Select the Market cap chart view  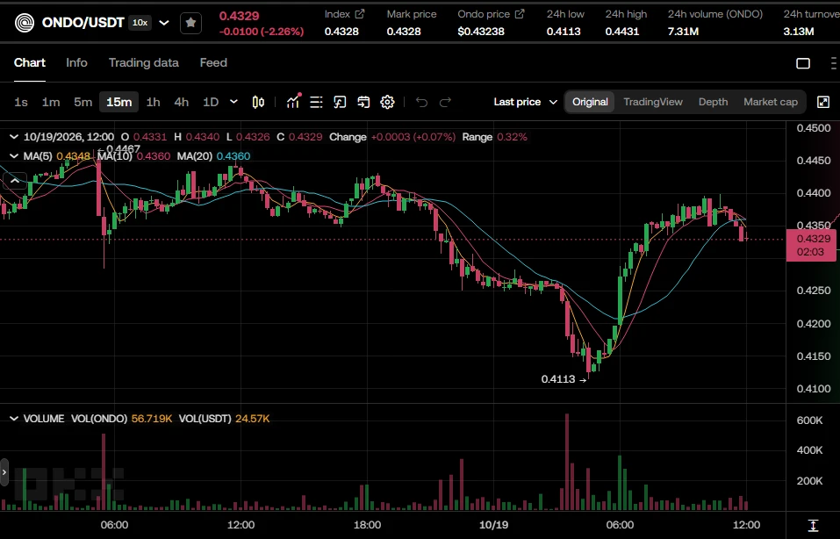coord(771,102)
